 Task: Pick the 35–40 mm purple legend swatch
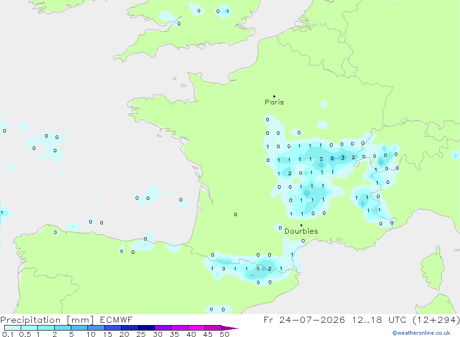tap(180, 328)
